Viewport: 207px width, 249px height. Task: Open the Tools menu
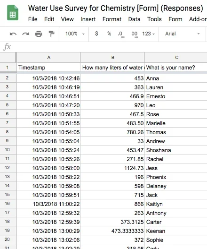click(x=154, y=19)
